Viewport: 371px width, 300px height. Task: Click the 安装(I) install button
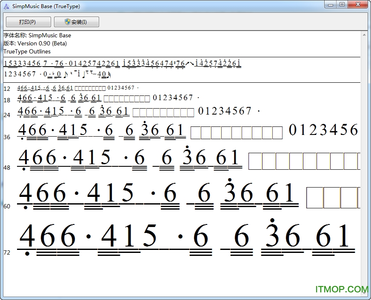(77, 22)
